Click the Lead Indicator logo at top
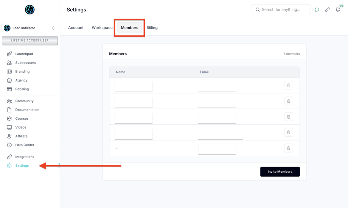Image resolution: width=348 pixels, height=208 pixels. [30, 9]
